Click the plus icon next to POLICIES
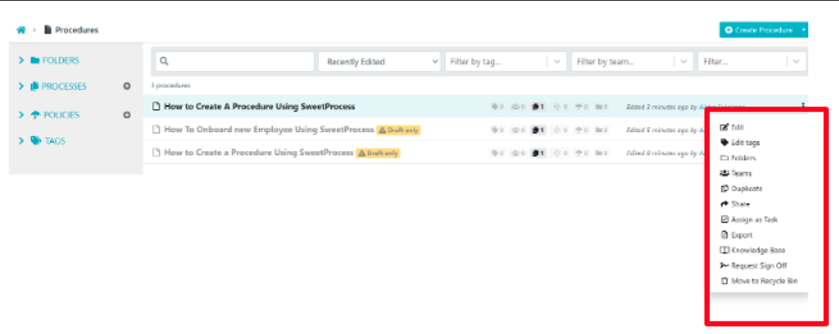 127,115
